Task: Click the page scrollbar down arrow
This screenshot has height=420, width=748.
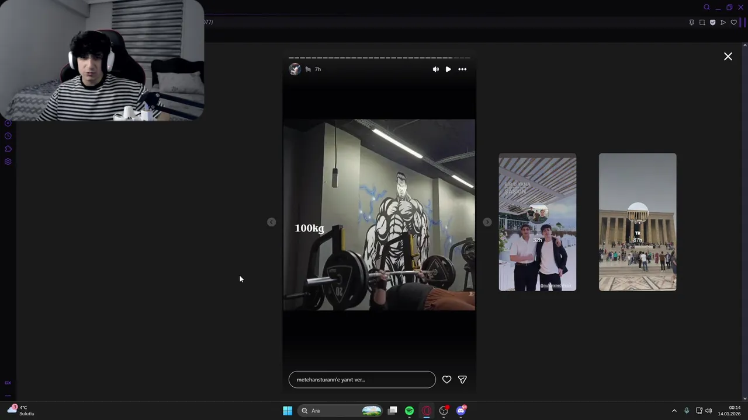Action: tap(744, 398)
